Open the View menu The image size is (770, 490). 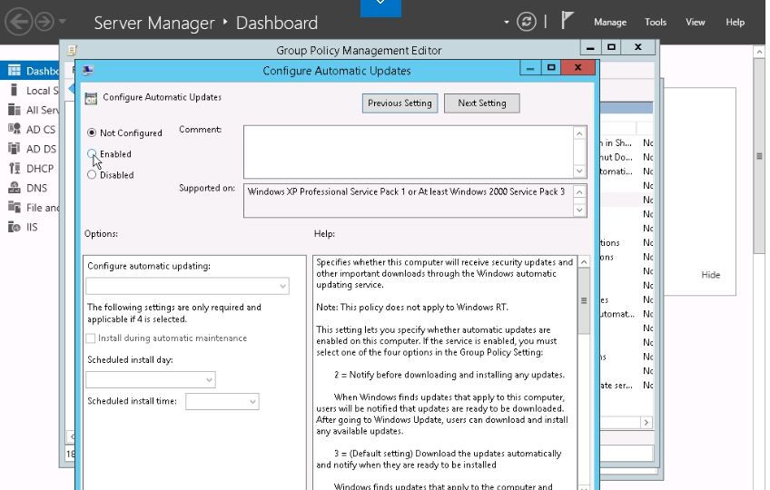[696, 22]
